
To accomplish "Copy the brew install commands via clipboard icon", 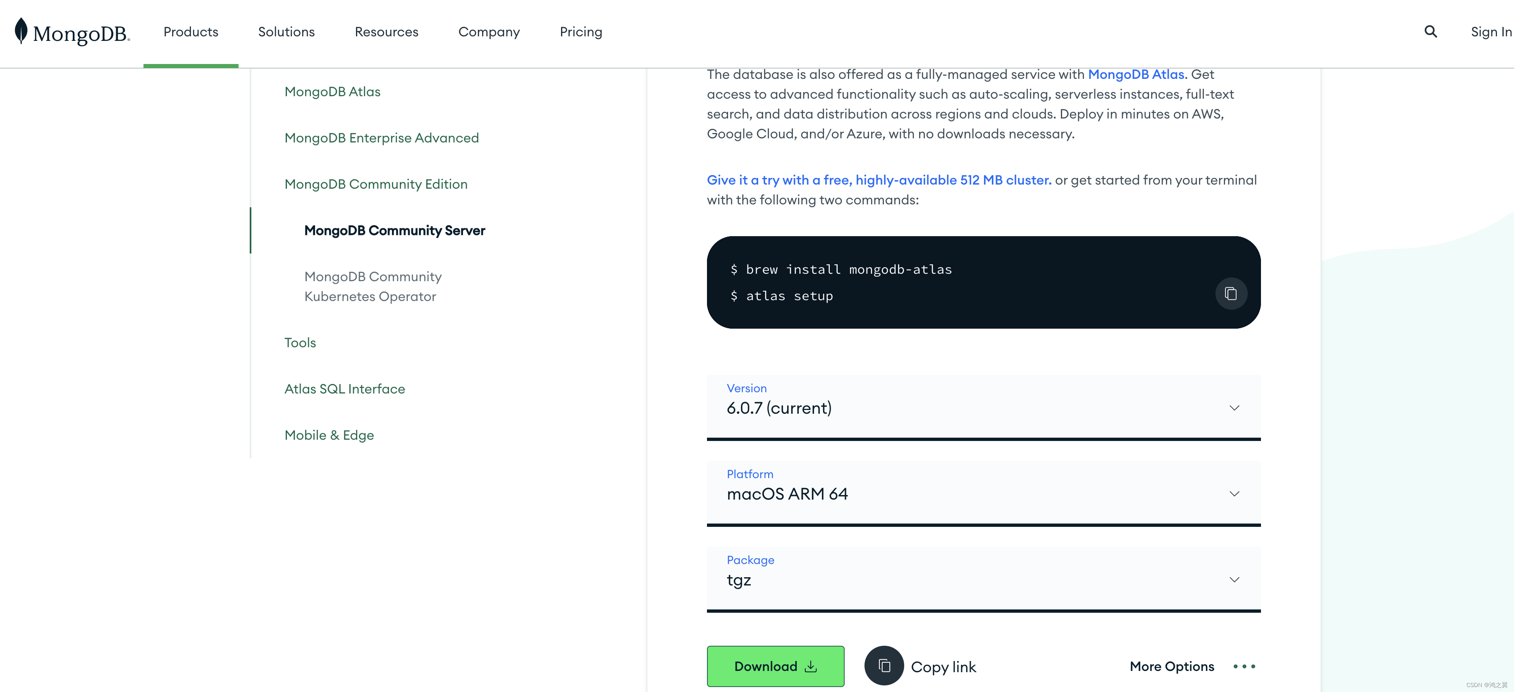I will [x=1231, y=294].
